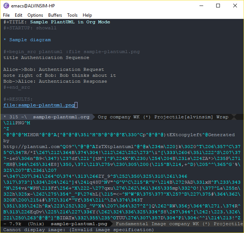Follow the file:sample-plantuml.png link

point(39,105)
